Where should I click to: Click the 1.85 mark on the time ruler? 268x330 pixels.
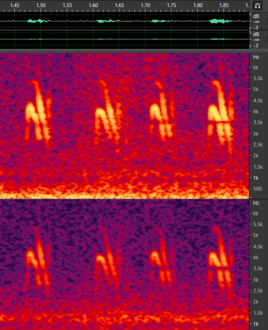224,5
